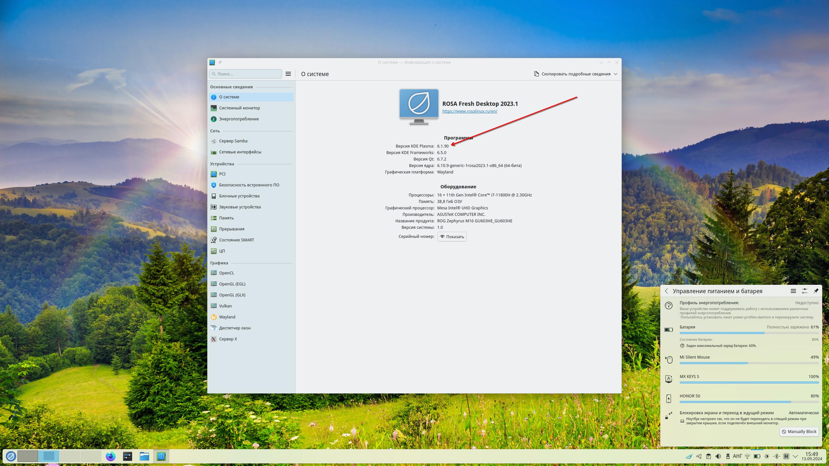Image resolution: width=829 pixels, height=466 pixels.
Task: Open 'Блочные устройства' sidebar entry
Action: (251, 196)
